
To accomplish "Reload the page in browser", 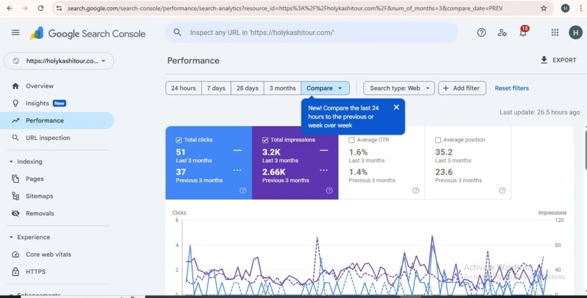I will (x=40, y=9).
